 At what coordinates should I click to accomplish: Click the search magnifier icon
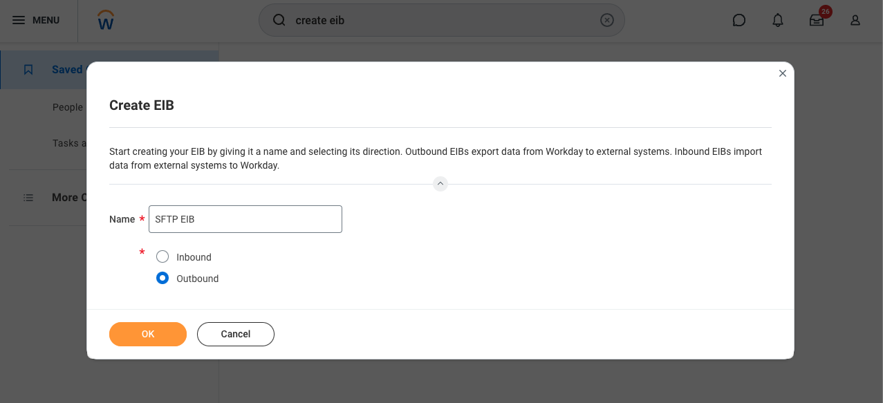click(279, 20)
